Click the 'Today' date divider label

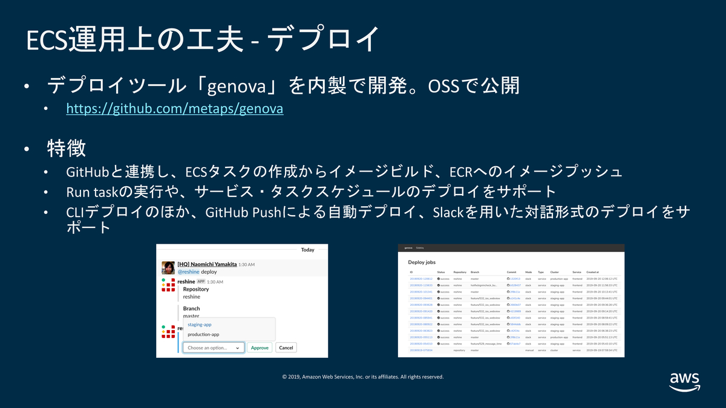pyautogui.click(x=307, y=250)
